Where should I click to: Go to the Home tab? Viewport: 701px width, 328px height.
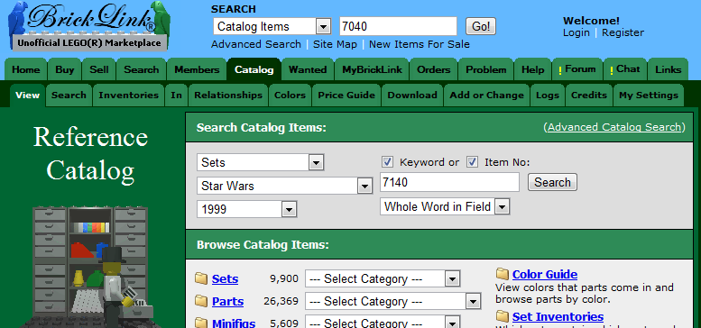pyautogui.click(x=25, y=69)
